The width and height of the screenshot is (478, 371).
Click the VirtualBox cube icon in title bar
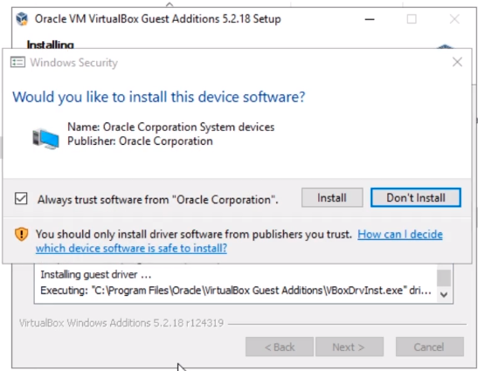(x=22, y=19)
